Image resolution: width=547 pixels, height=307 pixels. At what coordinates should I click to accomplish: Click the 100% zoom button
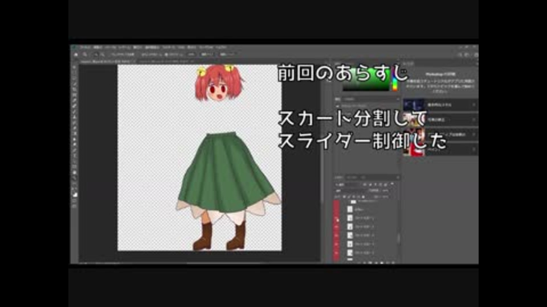pyautogui.click(x=191, y=55)
